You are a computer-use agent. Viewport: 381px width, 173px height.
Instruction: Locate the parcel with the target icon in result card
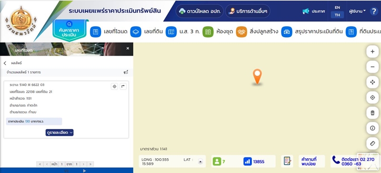(x=114, y=86)
